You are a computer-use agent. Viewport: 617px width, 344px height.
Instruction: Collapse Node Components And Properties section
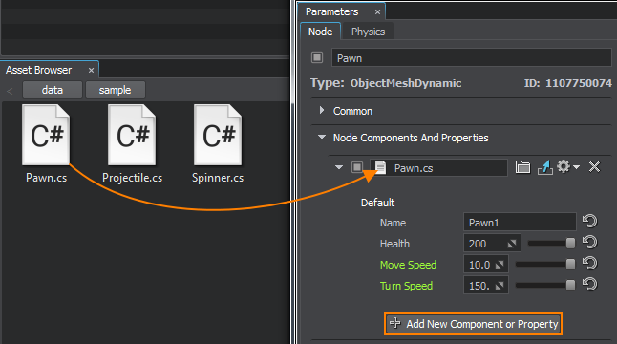pyautogui.click(x=322, y=138)
